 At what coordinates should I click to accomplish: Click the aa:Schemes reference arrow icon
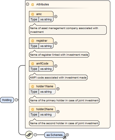64,137
